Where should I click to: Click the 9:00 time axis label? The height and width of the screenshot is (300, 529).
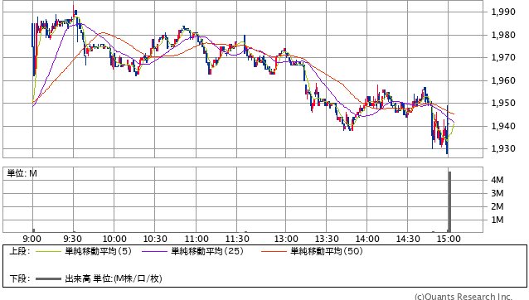click(32, 239)
